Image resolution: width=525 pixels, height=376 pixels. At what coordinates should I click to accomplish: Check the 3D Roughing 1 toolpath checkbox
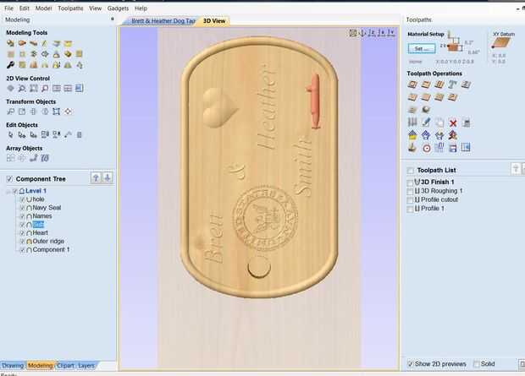[410, 192]
